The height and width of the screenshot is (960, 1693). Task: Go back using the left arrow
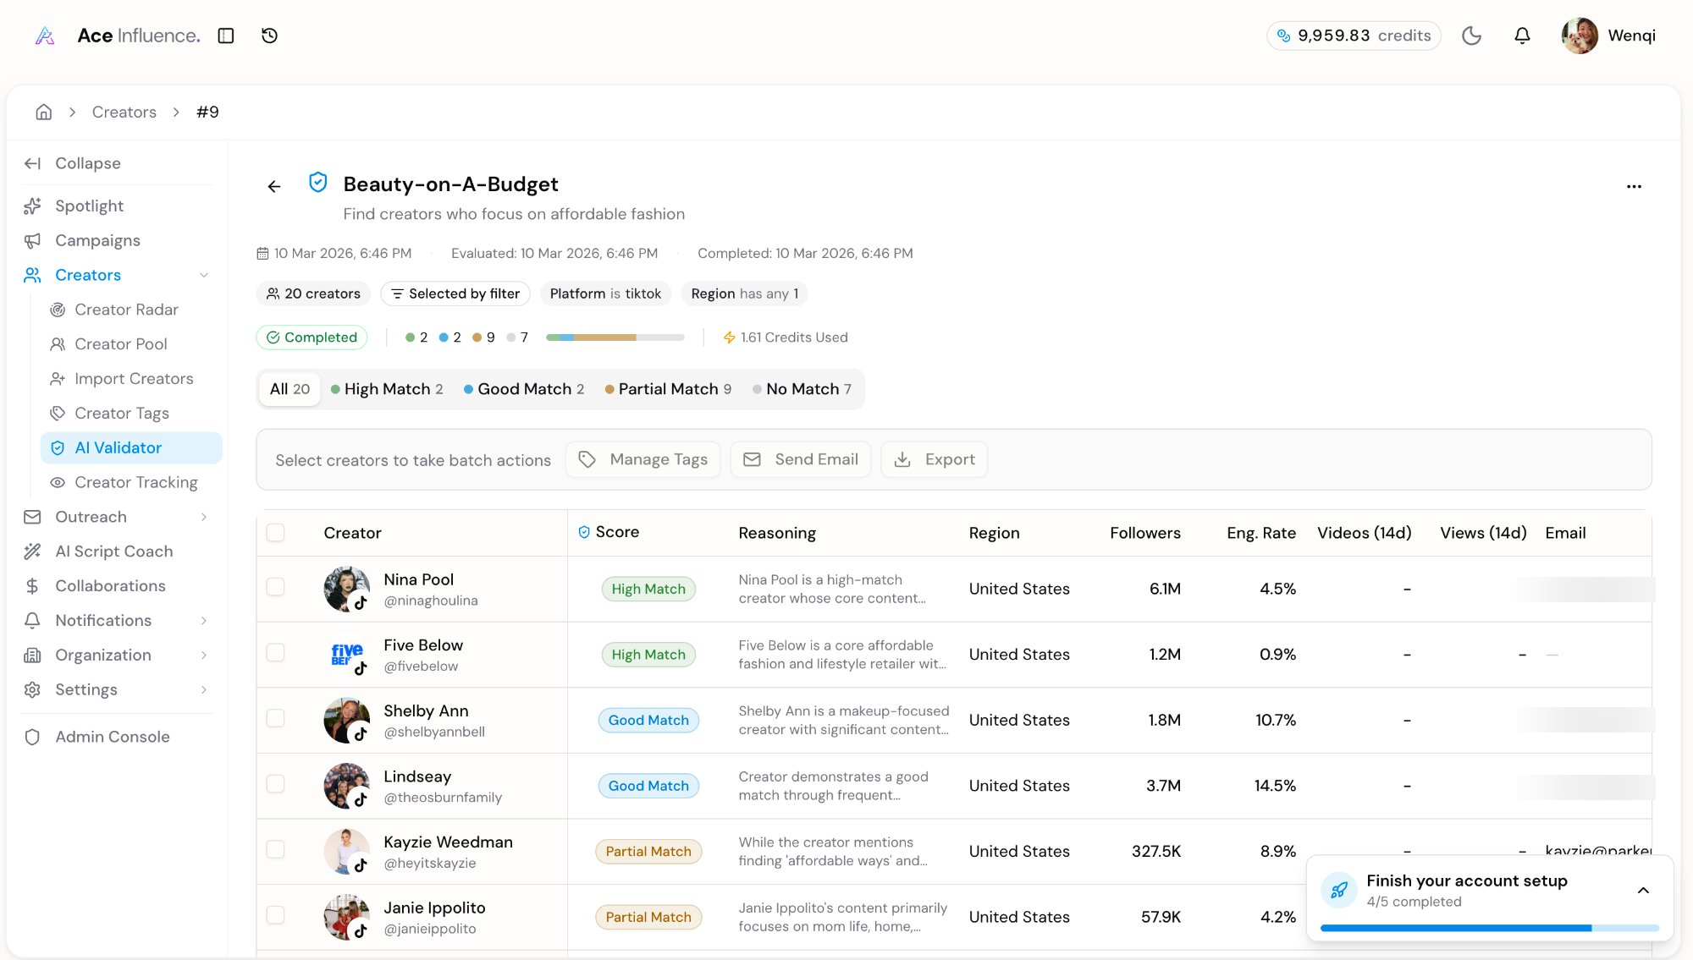(274, 186)
